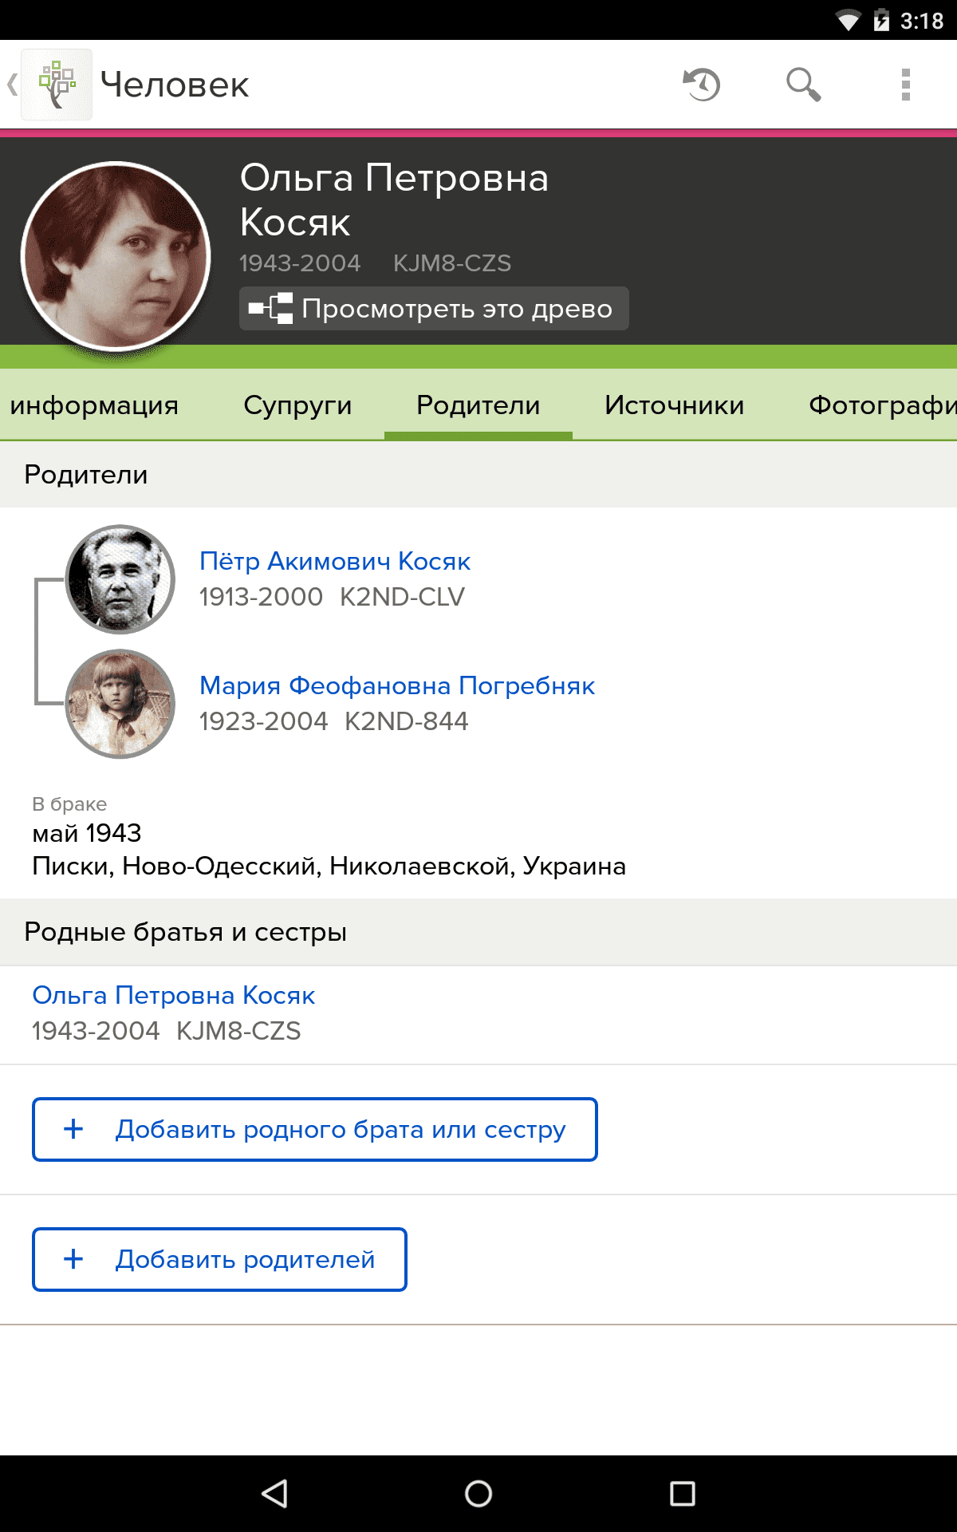957x1532 pixels.
Task: Open the history clock icon
Action: tap(702, 85)
